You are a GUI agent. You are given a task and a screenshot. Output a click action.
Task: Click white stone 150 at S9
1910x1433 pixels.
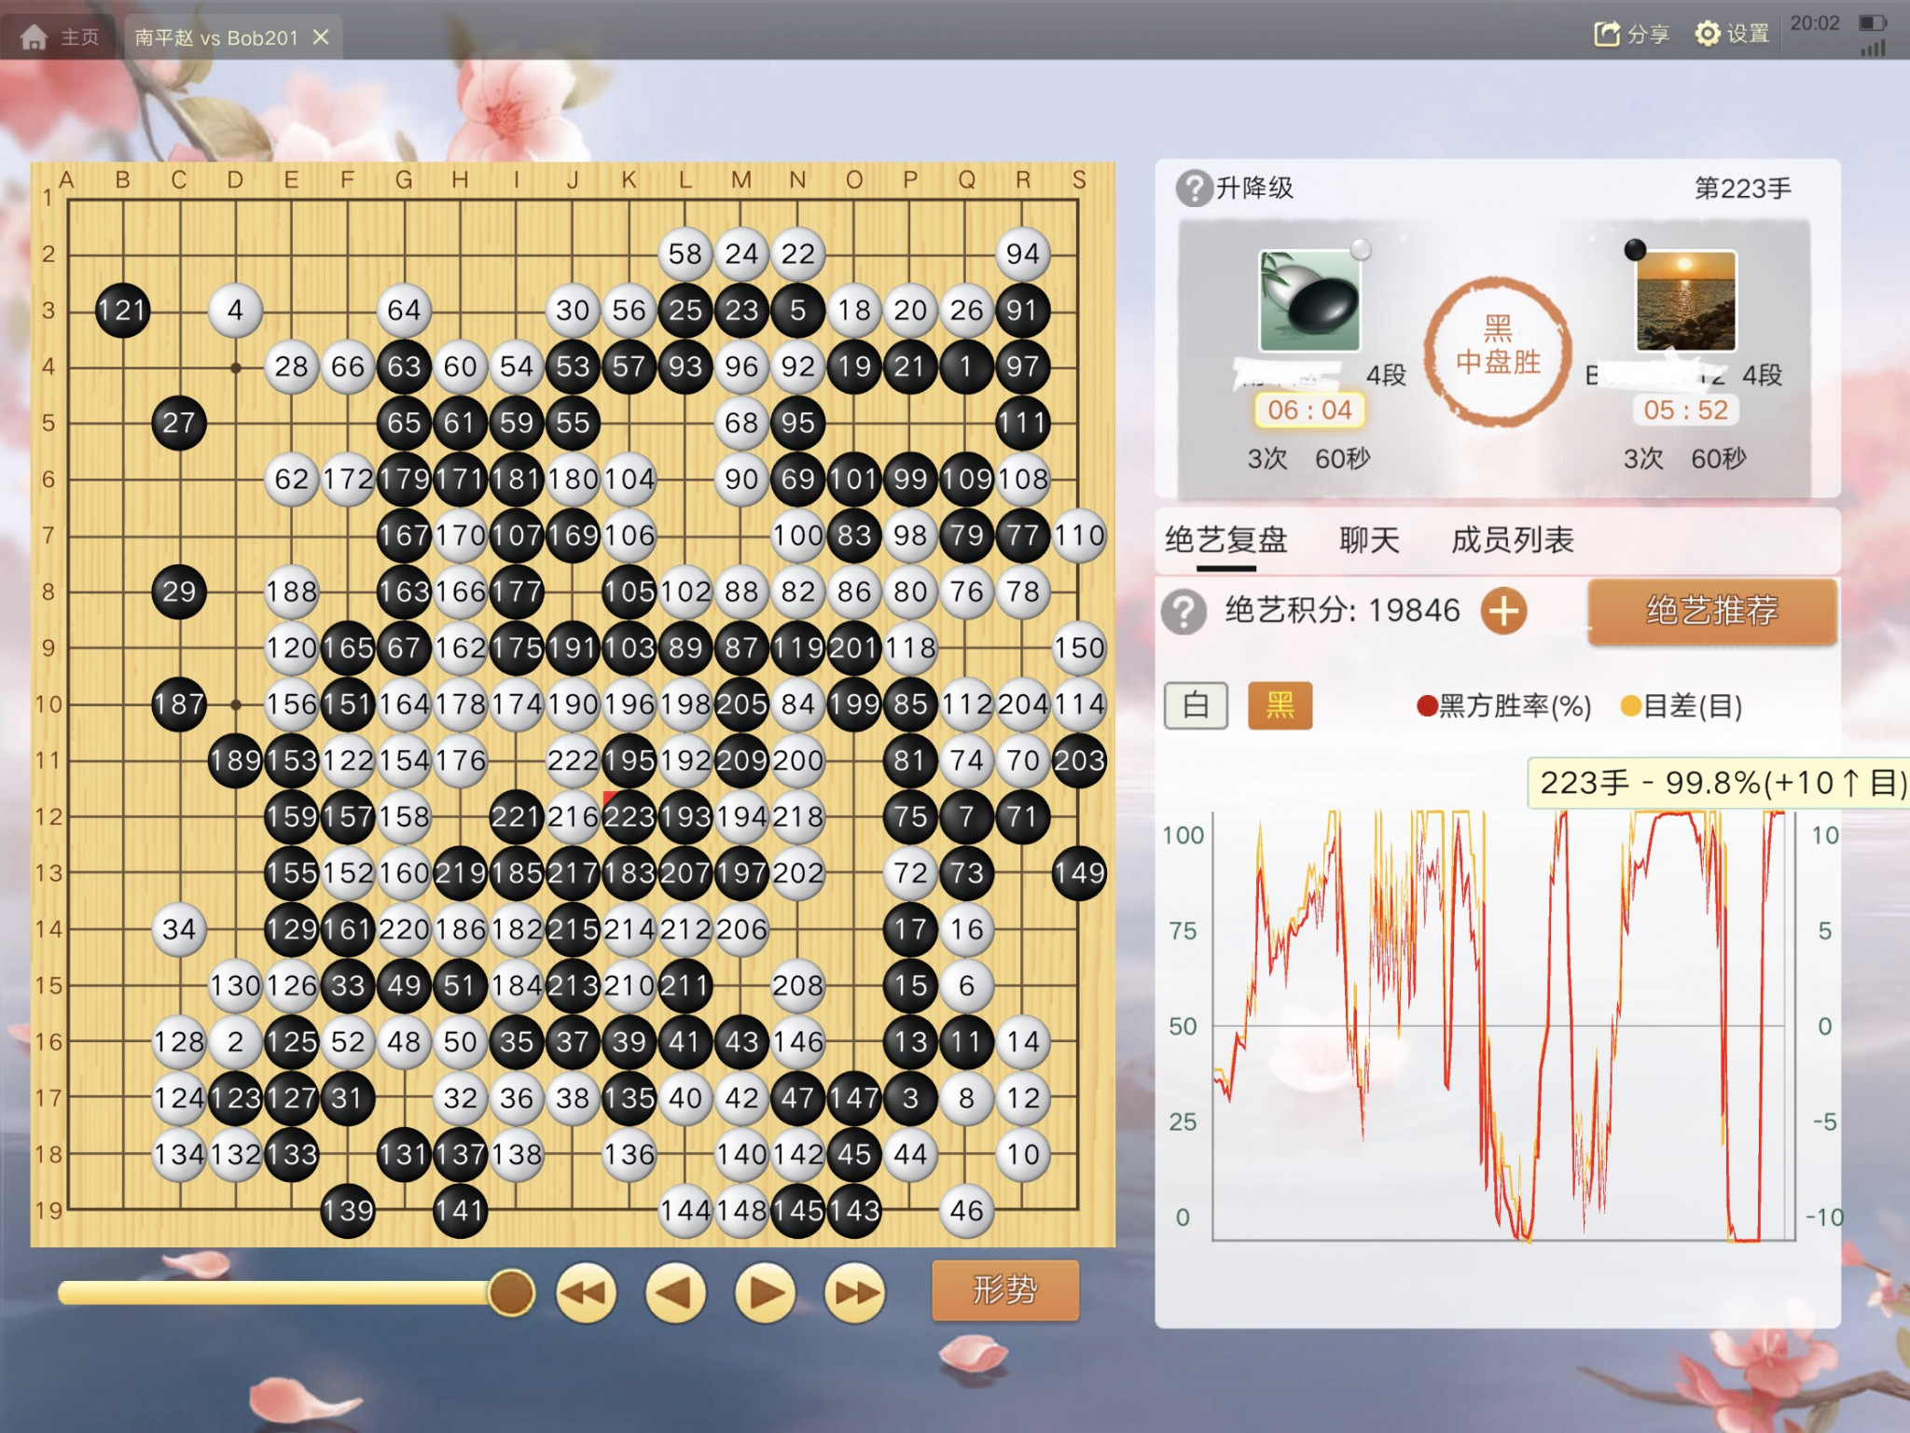(x=1079, y=648)
